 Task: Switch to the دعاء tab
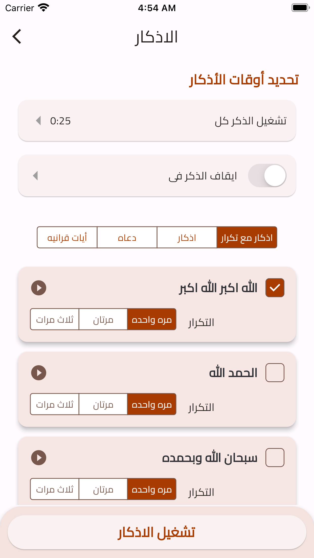point(127,237)
